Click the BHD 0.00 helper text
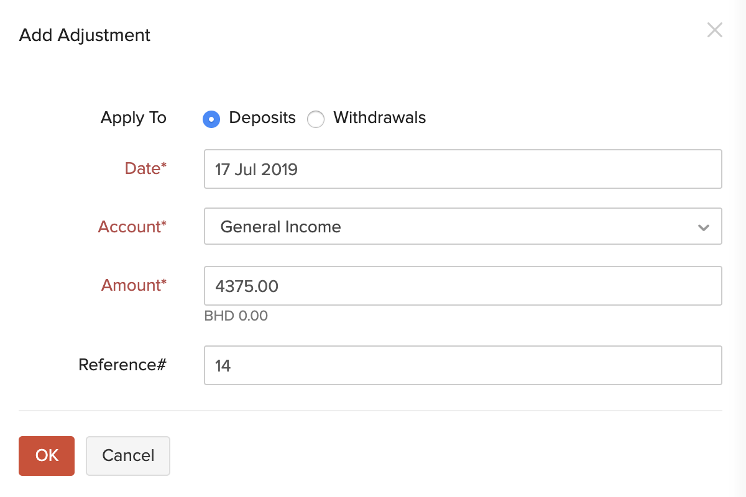Screen dimensions: 746x497 (236, 316)
